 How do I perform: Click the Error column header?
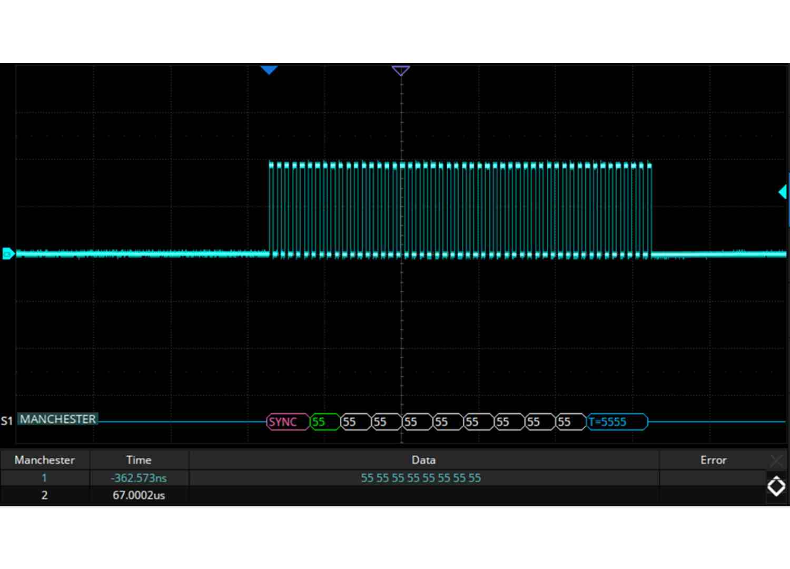[x=713, y=460]
